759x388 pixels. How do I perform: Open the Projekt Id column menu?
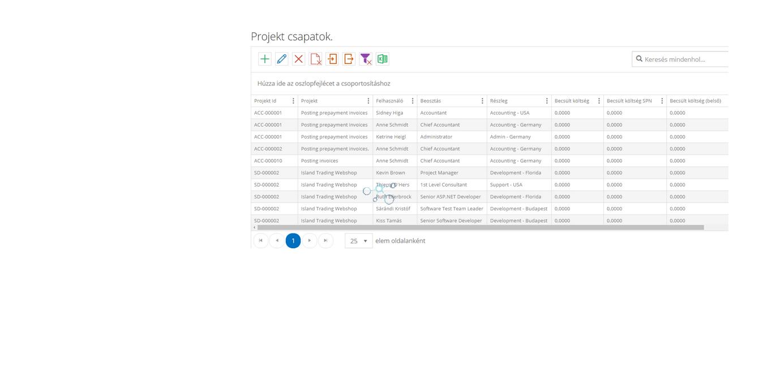[x=293, y=101]
